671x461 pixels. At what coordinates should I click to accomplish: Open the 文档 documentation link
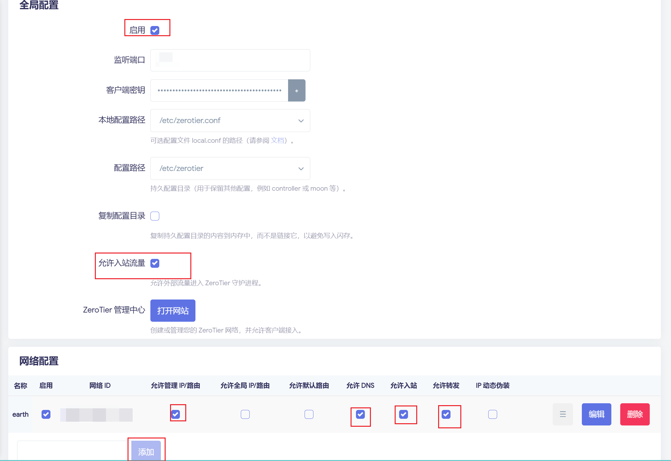point(277,141)
